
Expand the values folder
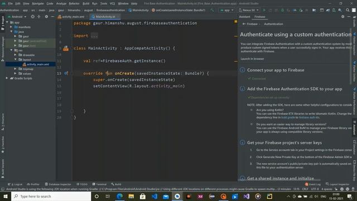pos(15,73)
